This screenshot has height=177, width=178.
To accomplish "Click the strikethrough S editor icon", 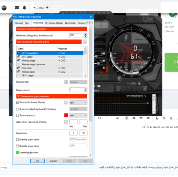I will tap(164, 118).
